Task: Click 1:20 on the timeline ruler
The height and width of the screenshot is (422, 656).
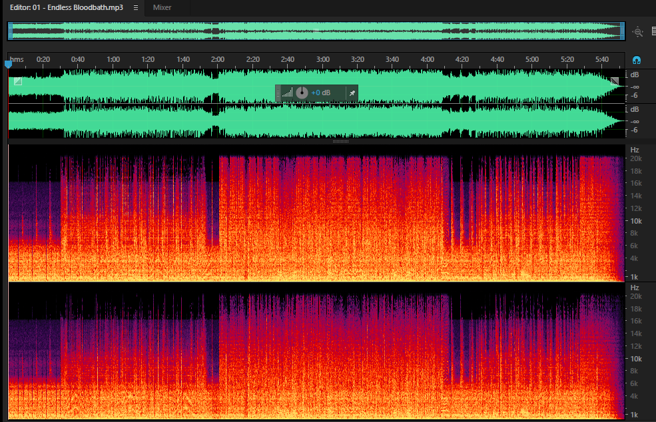Action: 148,59
